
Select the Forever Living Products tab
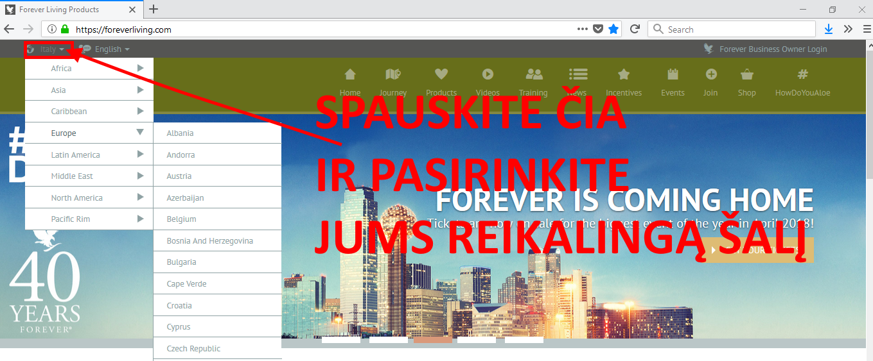73,10
